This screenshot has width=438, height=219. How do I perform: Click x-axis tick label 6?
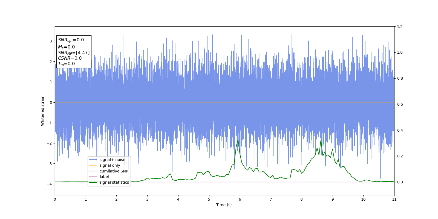pos(240,199)
